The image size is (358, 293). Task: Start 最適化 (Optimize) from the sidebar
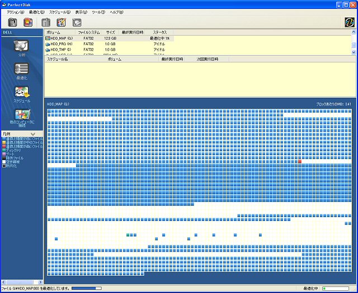(22, 69)
